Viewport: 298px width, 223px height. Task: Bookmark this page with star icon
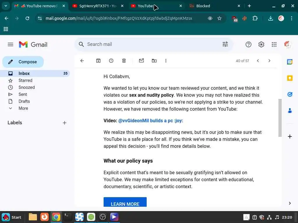219,18
